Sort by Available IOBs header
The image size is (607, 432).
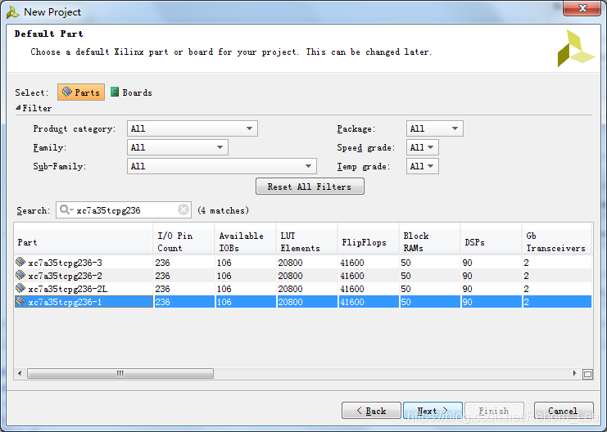click(246, 242)
